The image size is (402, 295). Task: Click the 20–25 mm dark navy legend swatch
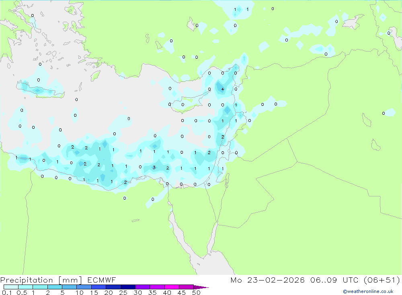(x=113, y=287)
